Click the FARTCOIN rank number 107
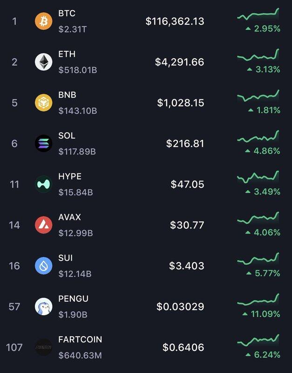292x373 pixels. tap(14, 347)
